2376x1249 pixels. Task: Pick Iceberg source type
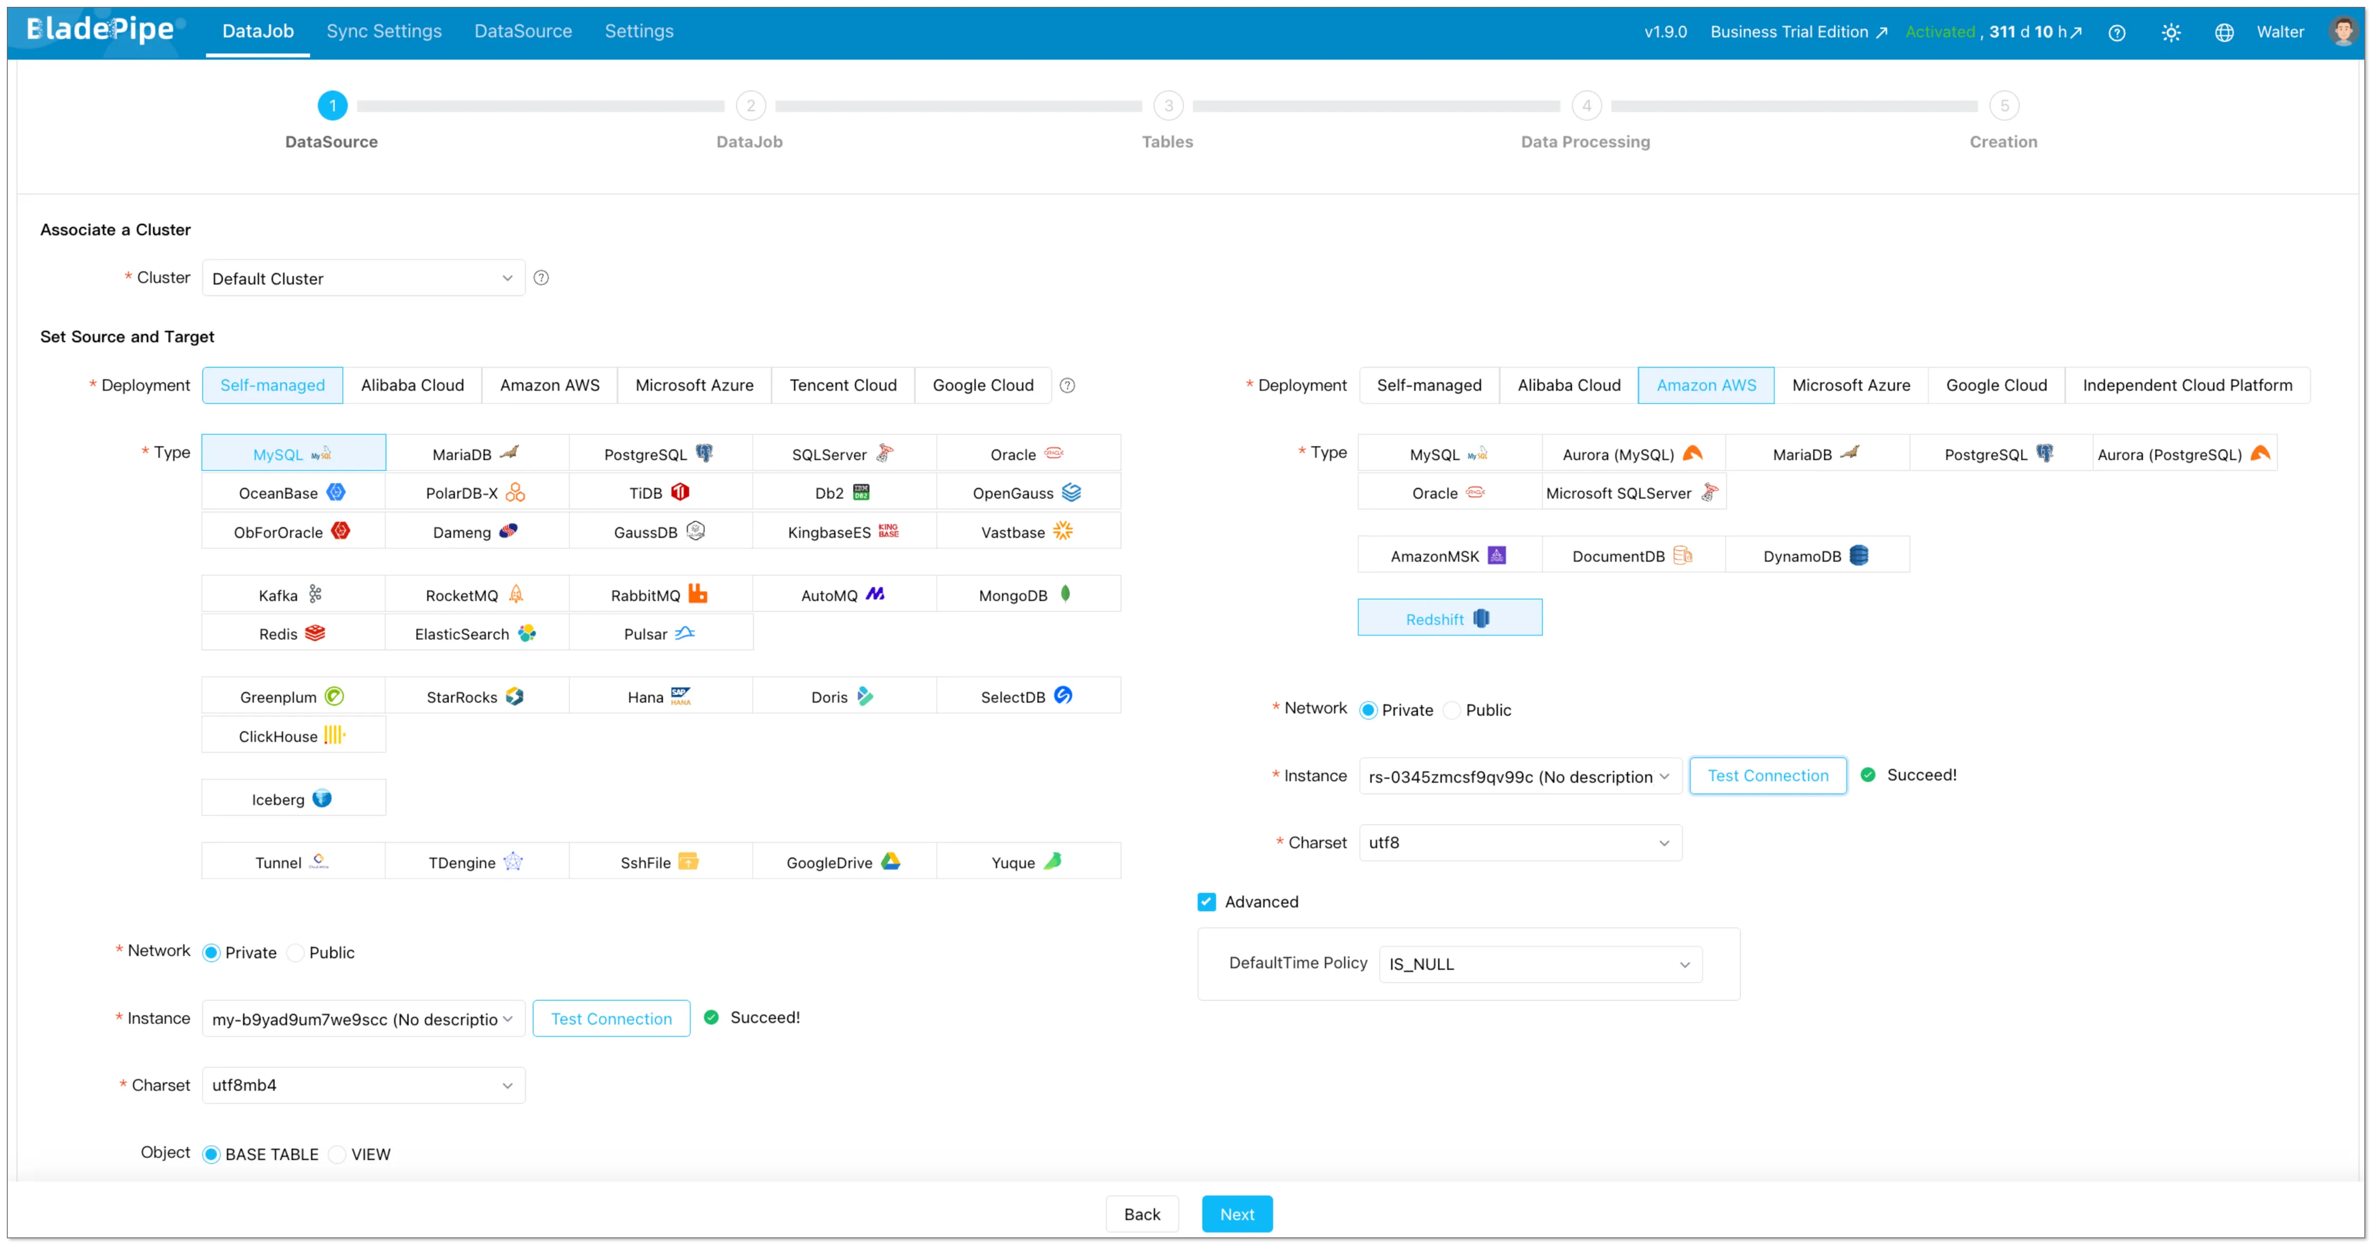[x=294, y=798]
